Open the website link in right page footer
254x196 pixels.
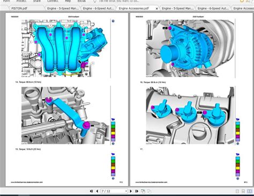click(151, 182)
